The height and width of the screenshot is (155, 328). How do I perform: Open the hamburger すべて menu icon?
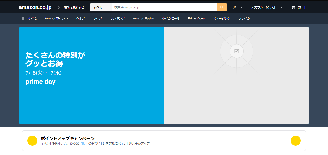[x=23, y=19]
